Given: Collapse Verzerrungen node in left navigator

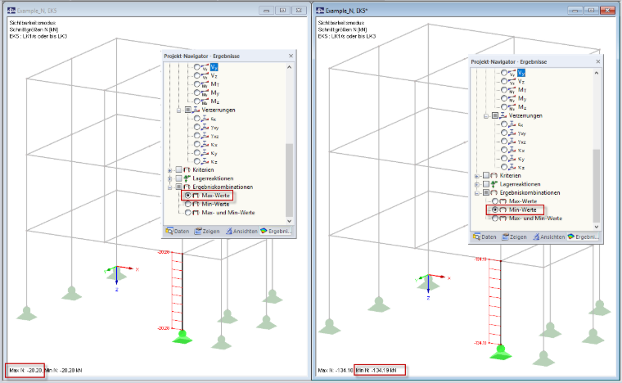Looking at the screenshot, I should [178, 110].
